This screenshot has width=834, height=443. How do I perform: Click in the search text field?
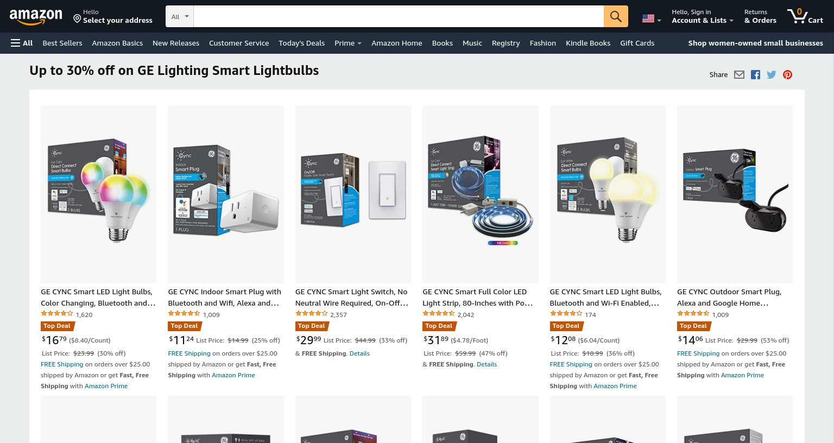coord(399,16)
